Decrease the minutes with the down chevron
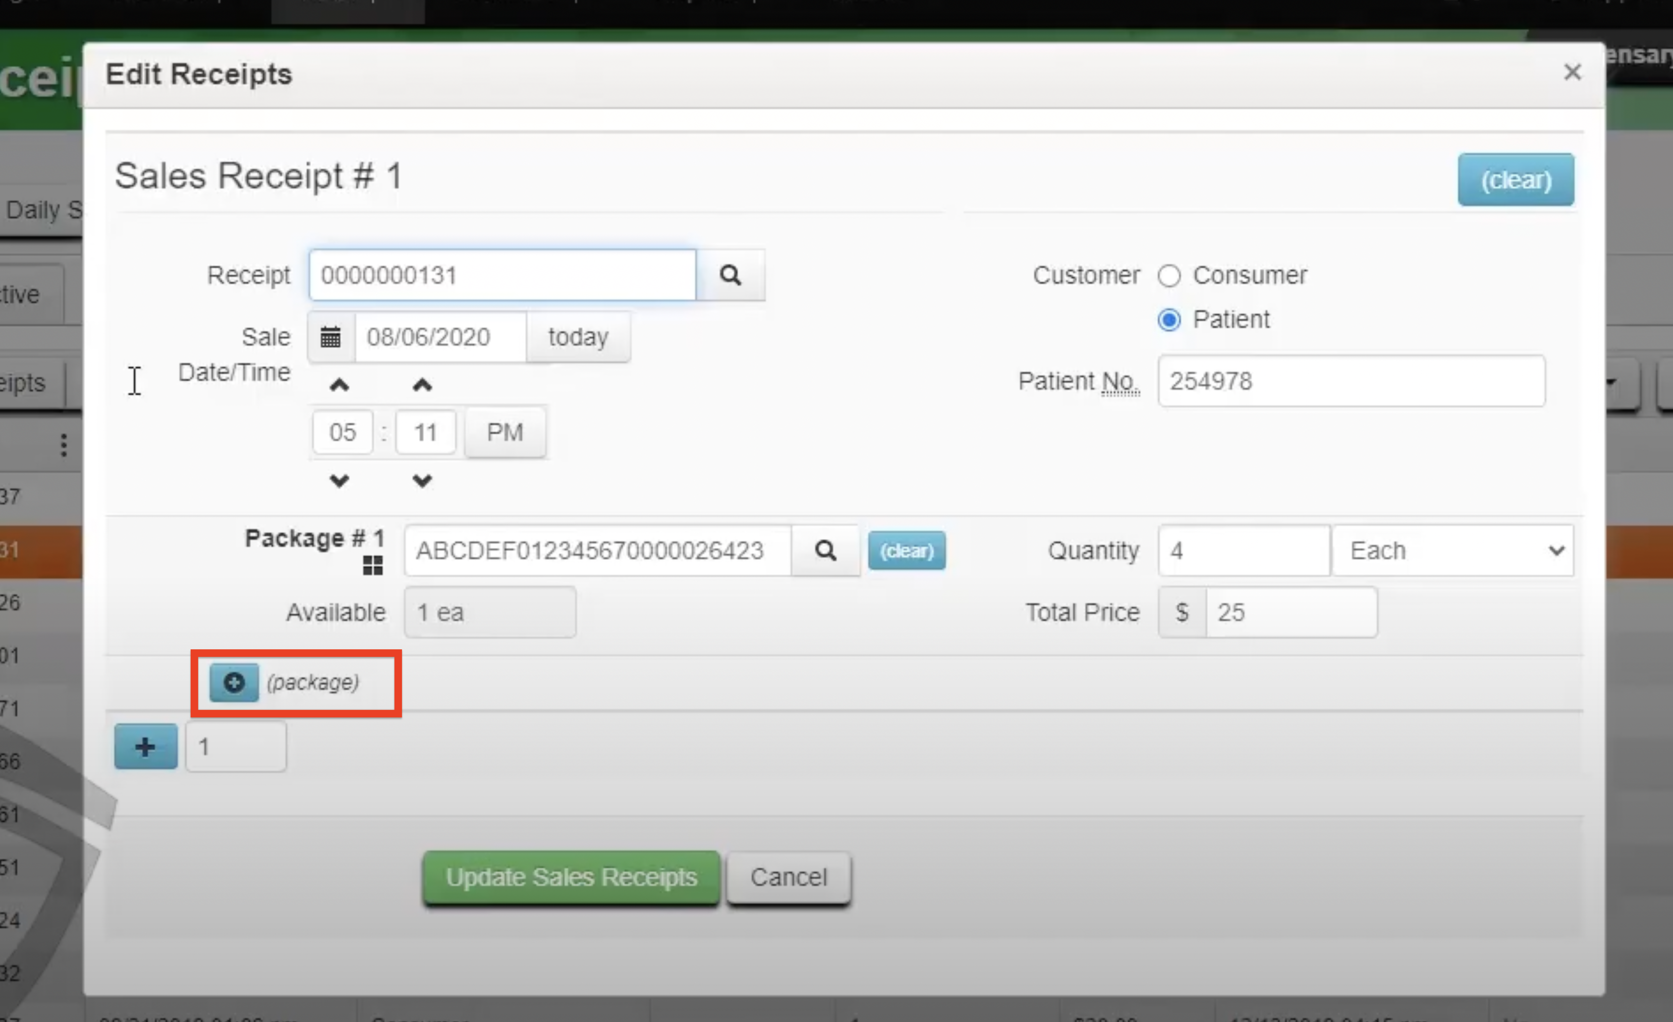Image resolution: width=1673 pixels, height=1022 pixels. [x=422, y=481]
